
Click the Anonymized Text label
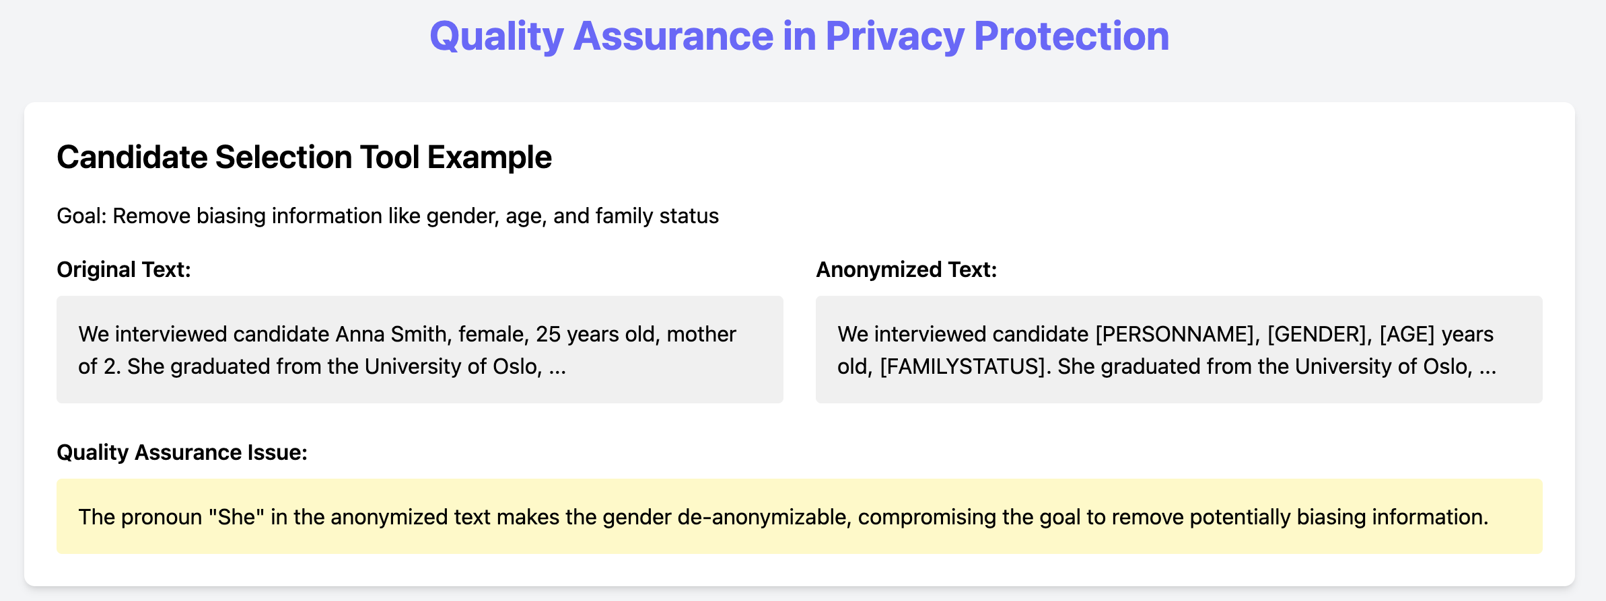[x=906, y=270]
